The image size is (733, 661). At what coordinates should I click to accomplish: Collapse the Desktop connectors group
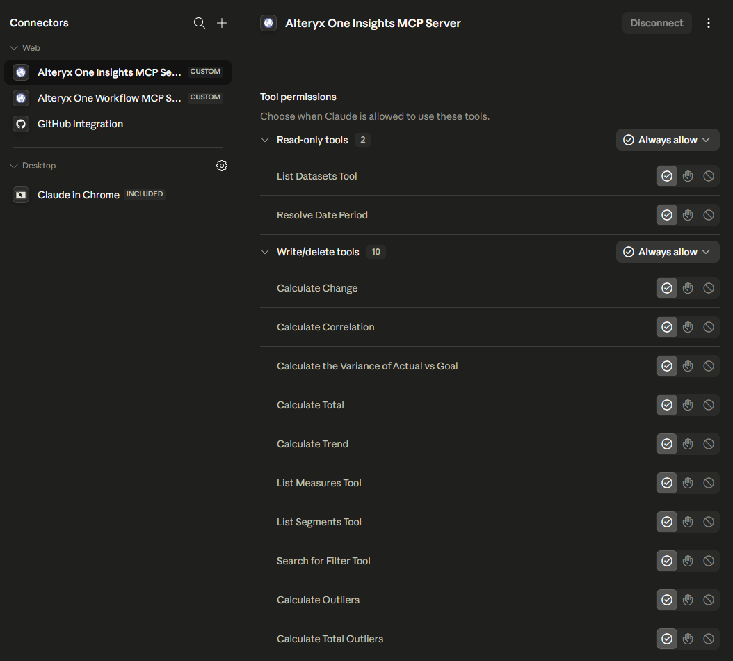[x=14, y=166]
